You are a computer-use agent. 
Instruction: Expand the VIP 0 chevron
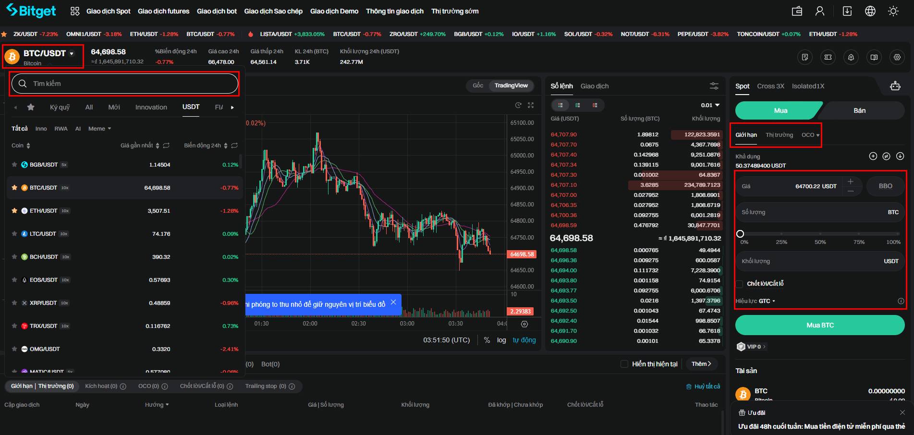(764, 347)
